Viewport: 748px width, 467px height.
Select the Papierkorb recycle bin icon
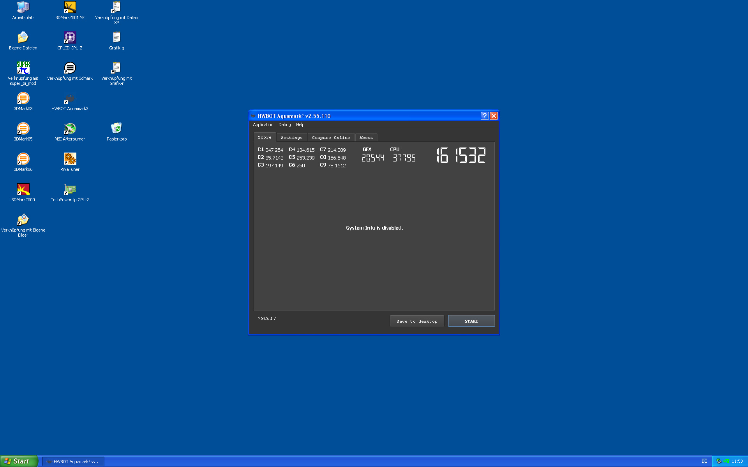click(116, 132)
